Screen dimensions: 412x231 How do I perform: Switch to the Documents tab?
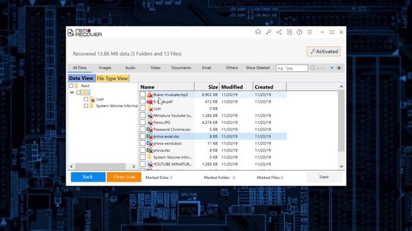click(x=181, y=68)
